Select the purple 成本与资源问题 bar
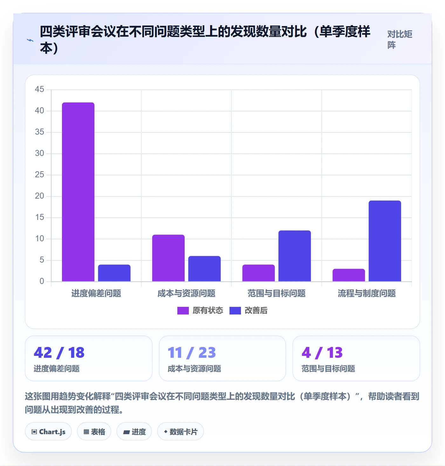Image resolution: width=445 pixels, height=466 pixels. click(x=168, y=258)
